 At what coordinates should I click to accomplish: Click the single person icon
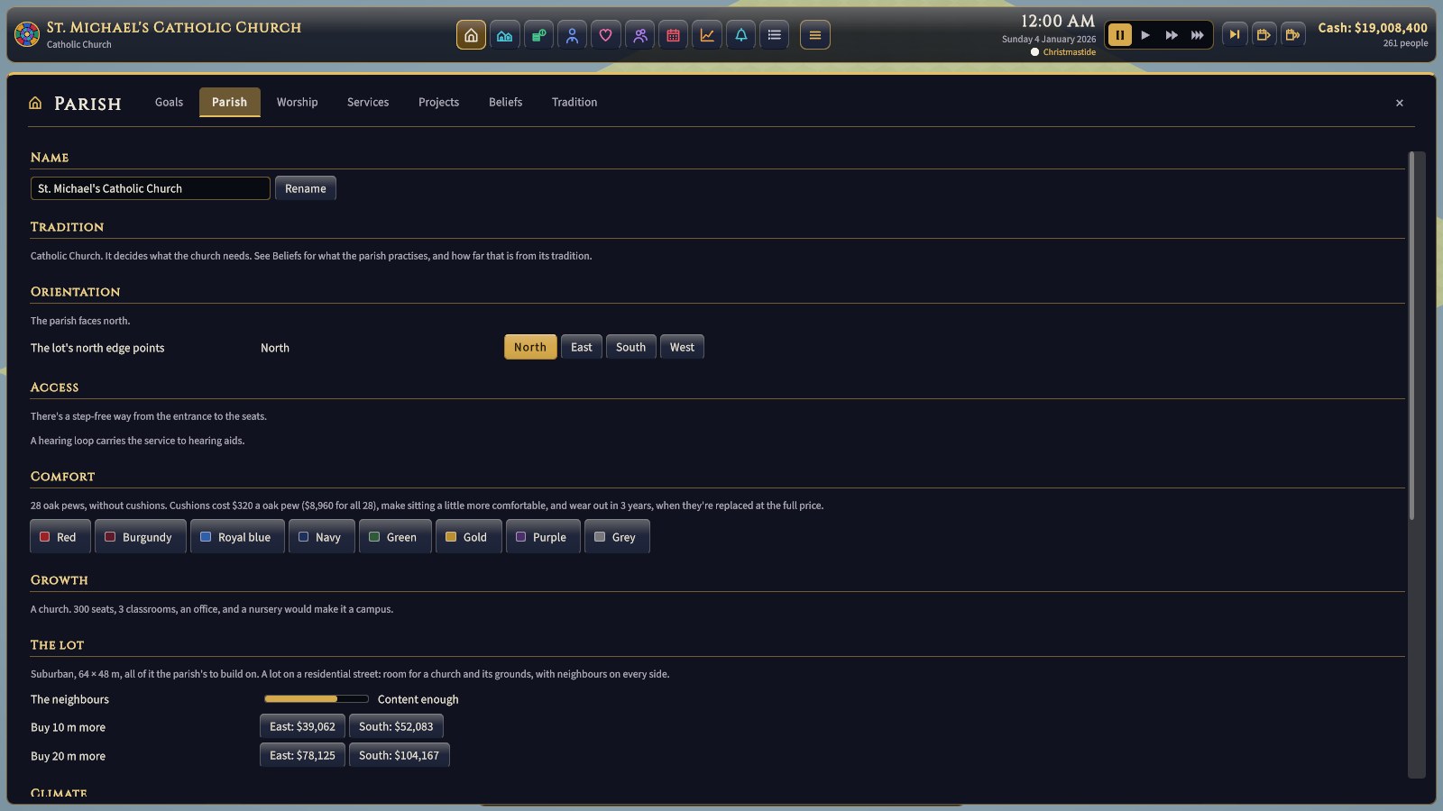click(x=572, y=35)
